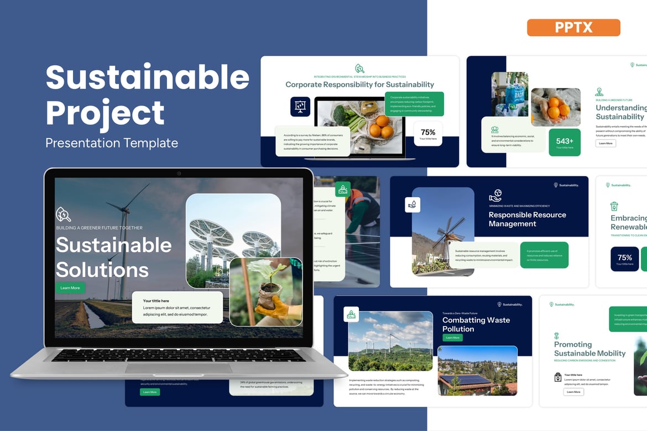Click the people icon in the light card
The width and height of the screenshot is (647, 431).
[x=495, y=130]
